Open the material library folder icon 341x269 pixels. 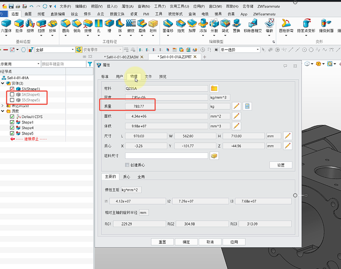click(214, 88)
